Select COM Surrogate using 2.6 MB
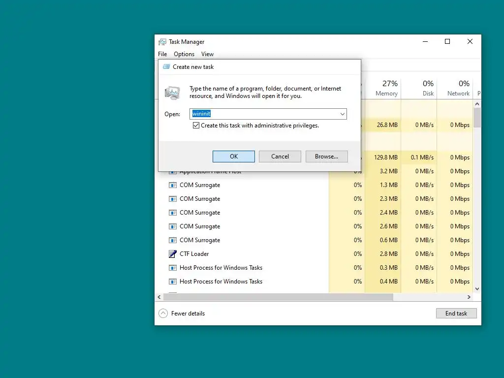This screenshot has width=504, height=378. 200,226
